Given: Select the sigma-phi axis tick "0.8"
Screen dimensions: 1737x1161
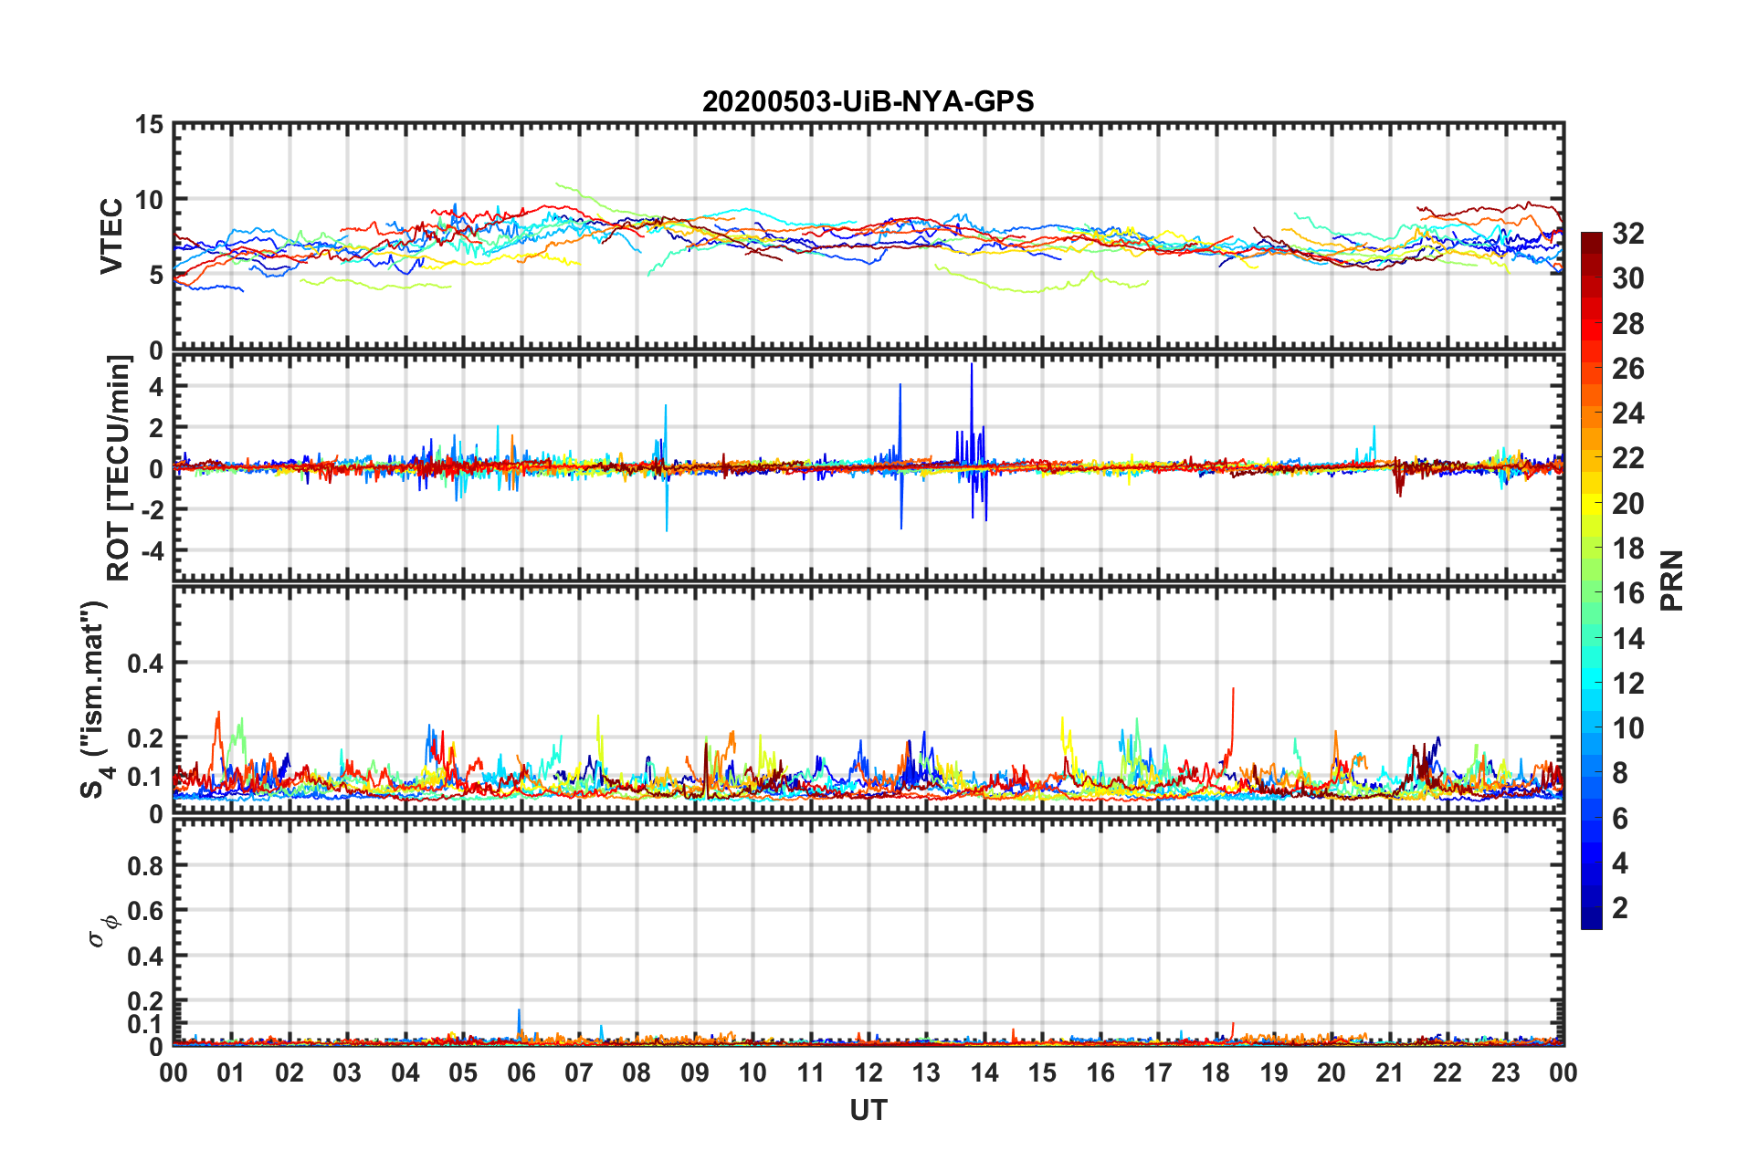Looking at the screenshot, I should 145,865.
